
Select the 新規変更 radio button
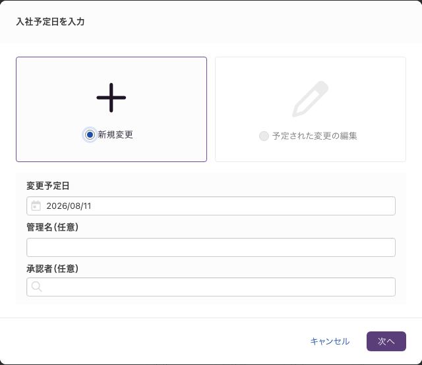click(90, 134)
